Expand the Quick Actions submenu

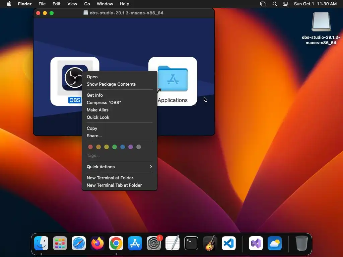coord(120,167)
